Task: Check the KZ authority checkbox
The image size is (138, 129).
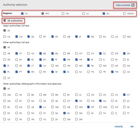Action: 17,66
